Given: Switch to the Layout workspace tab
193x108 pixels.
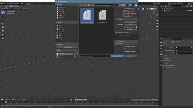Looking at the screenshot, I should (28, 4).
